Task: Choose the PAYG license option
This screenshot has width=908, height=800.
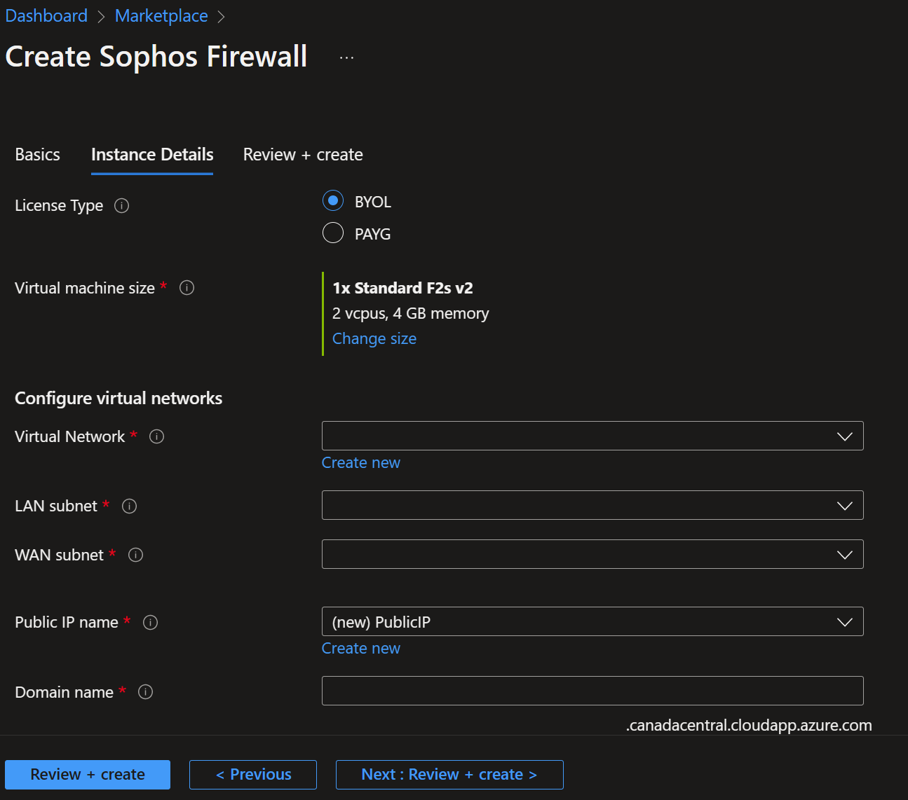Action: point(333,233)
